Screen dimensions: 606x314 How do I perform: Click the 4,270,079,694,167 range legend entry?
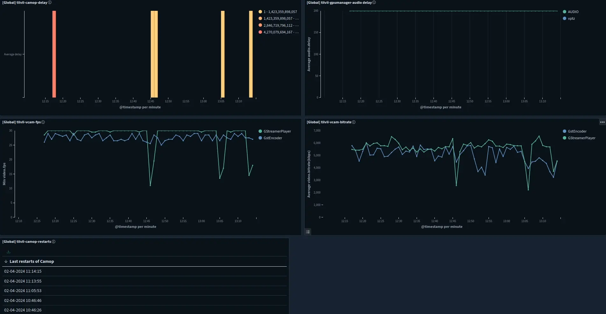280,32
